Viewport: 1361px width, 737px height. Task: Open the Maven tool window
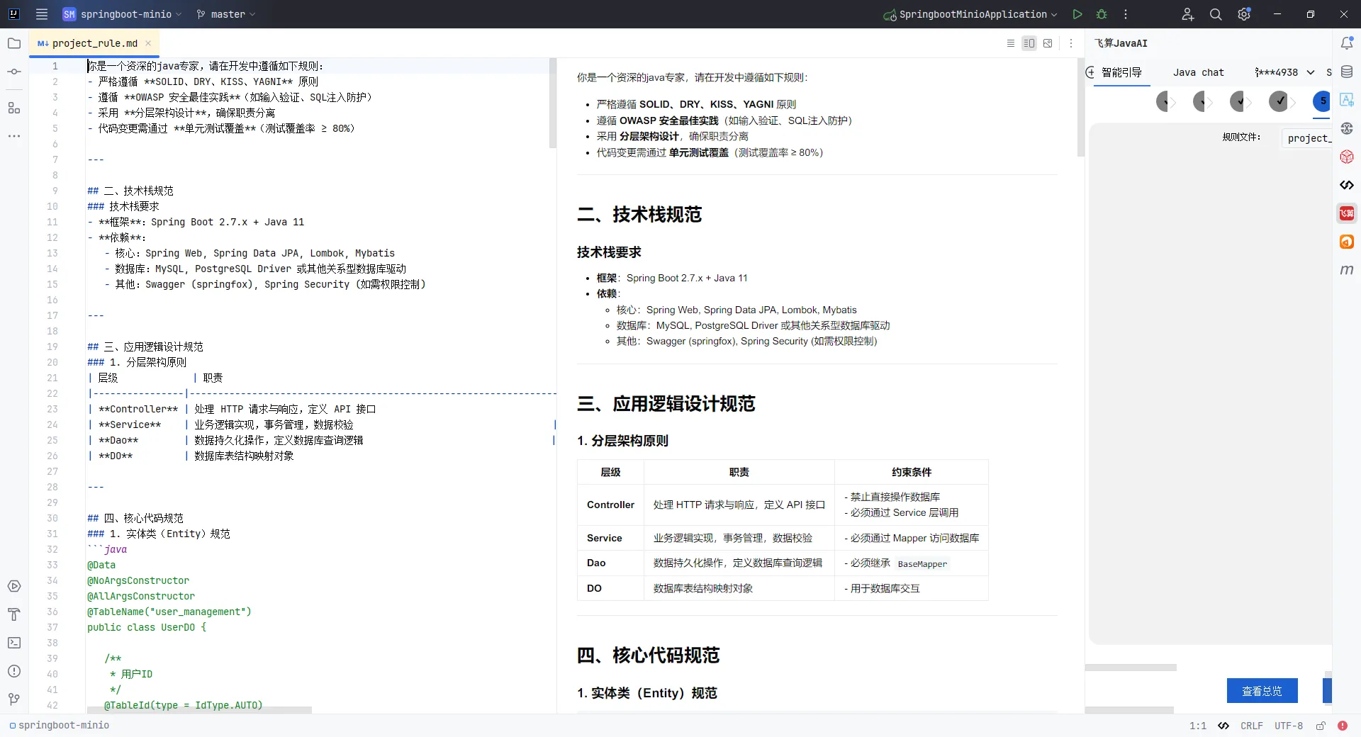coord(1347,270)
